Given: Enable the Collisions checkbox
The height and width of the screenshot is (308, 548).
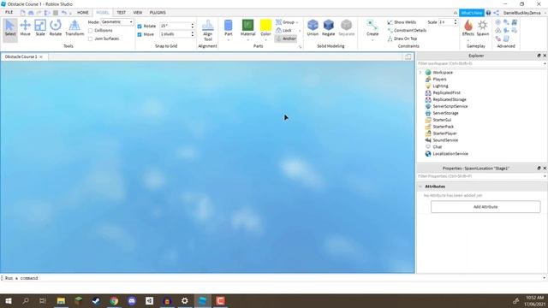Looking at the screenshot, I should [91, 31].
